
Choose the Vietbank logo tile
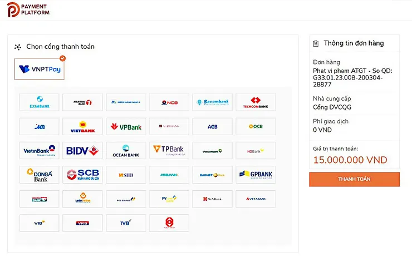(x=82, y=126)
